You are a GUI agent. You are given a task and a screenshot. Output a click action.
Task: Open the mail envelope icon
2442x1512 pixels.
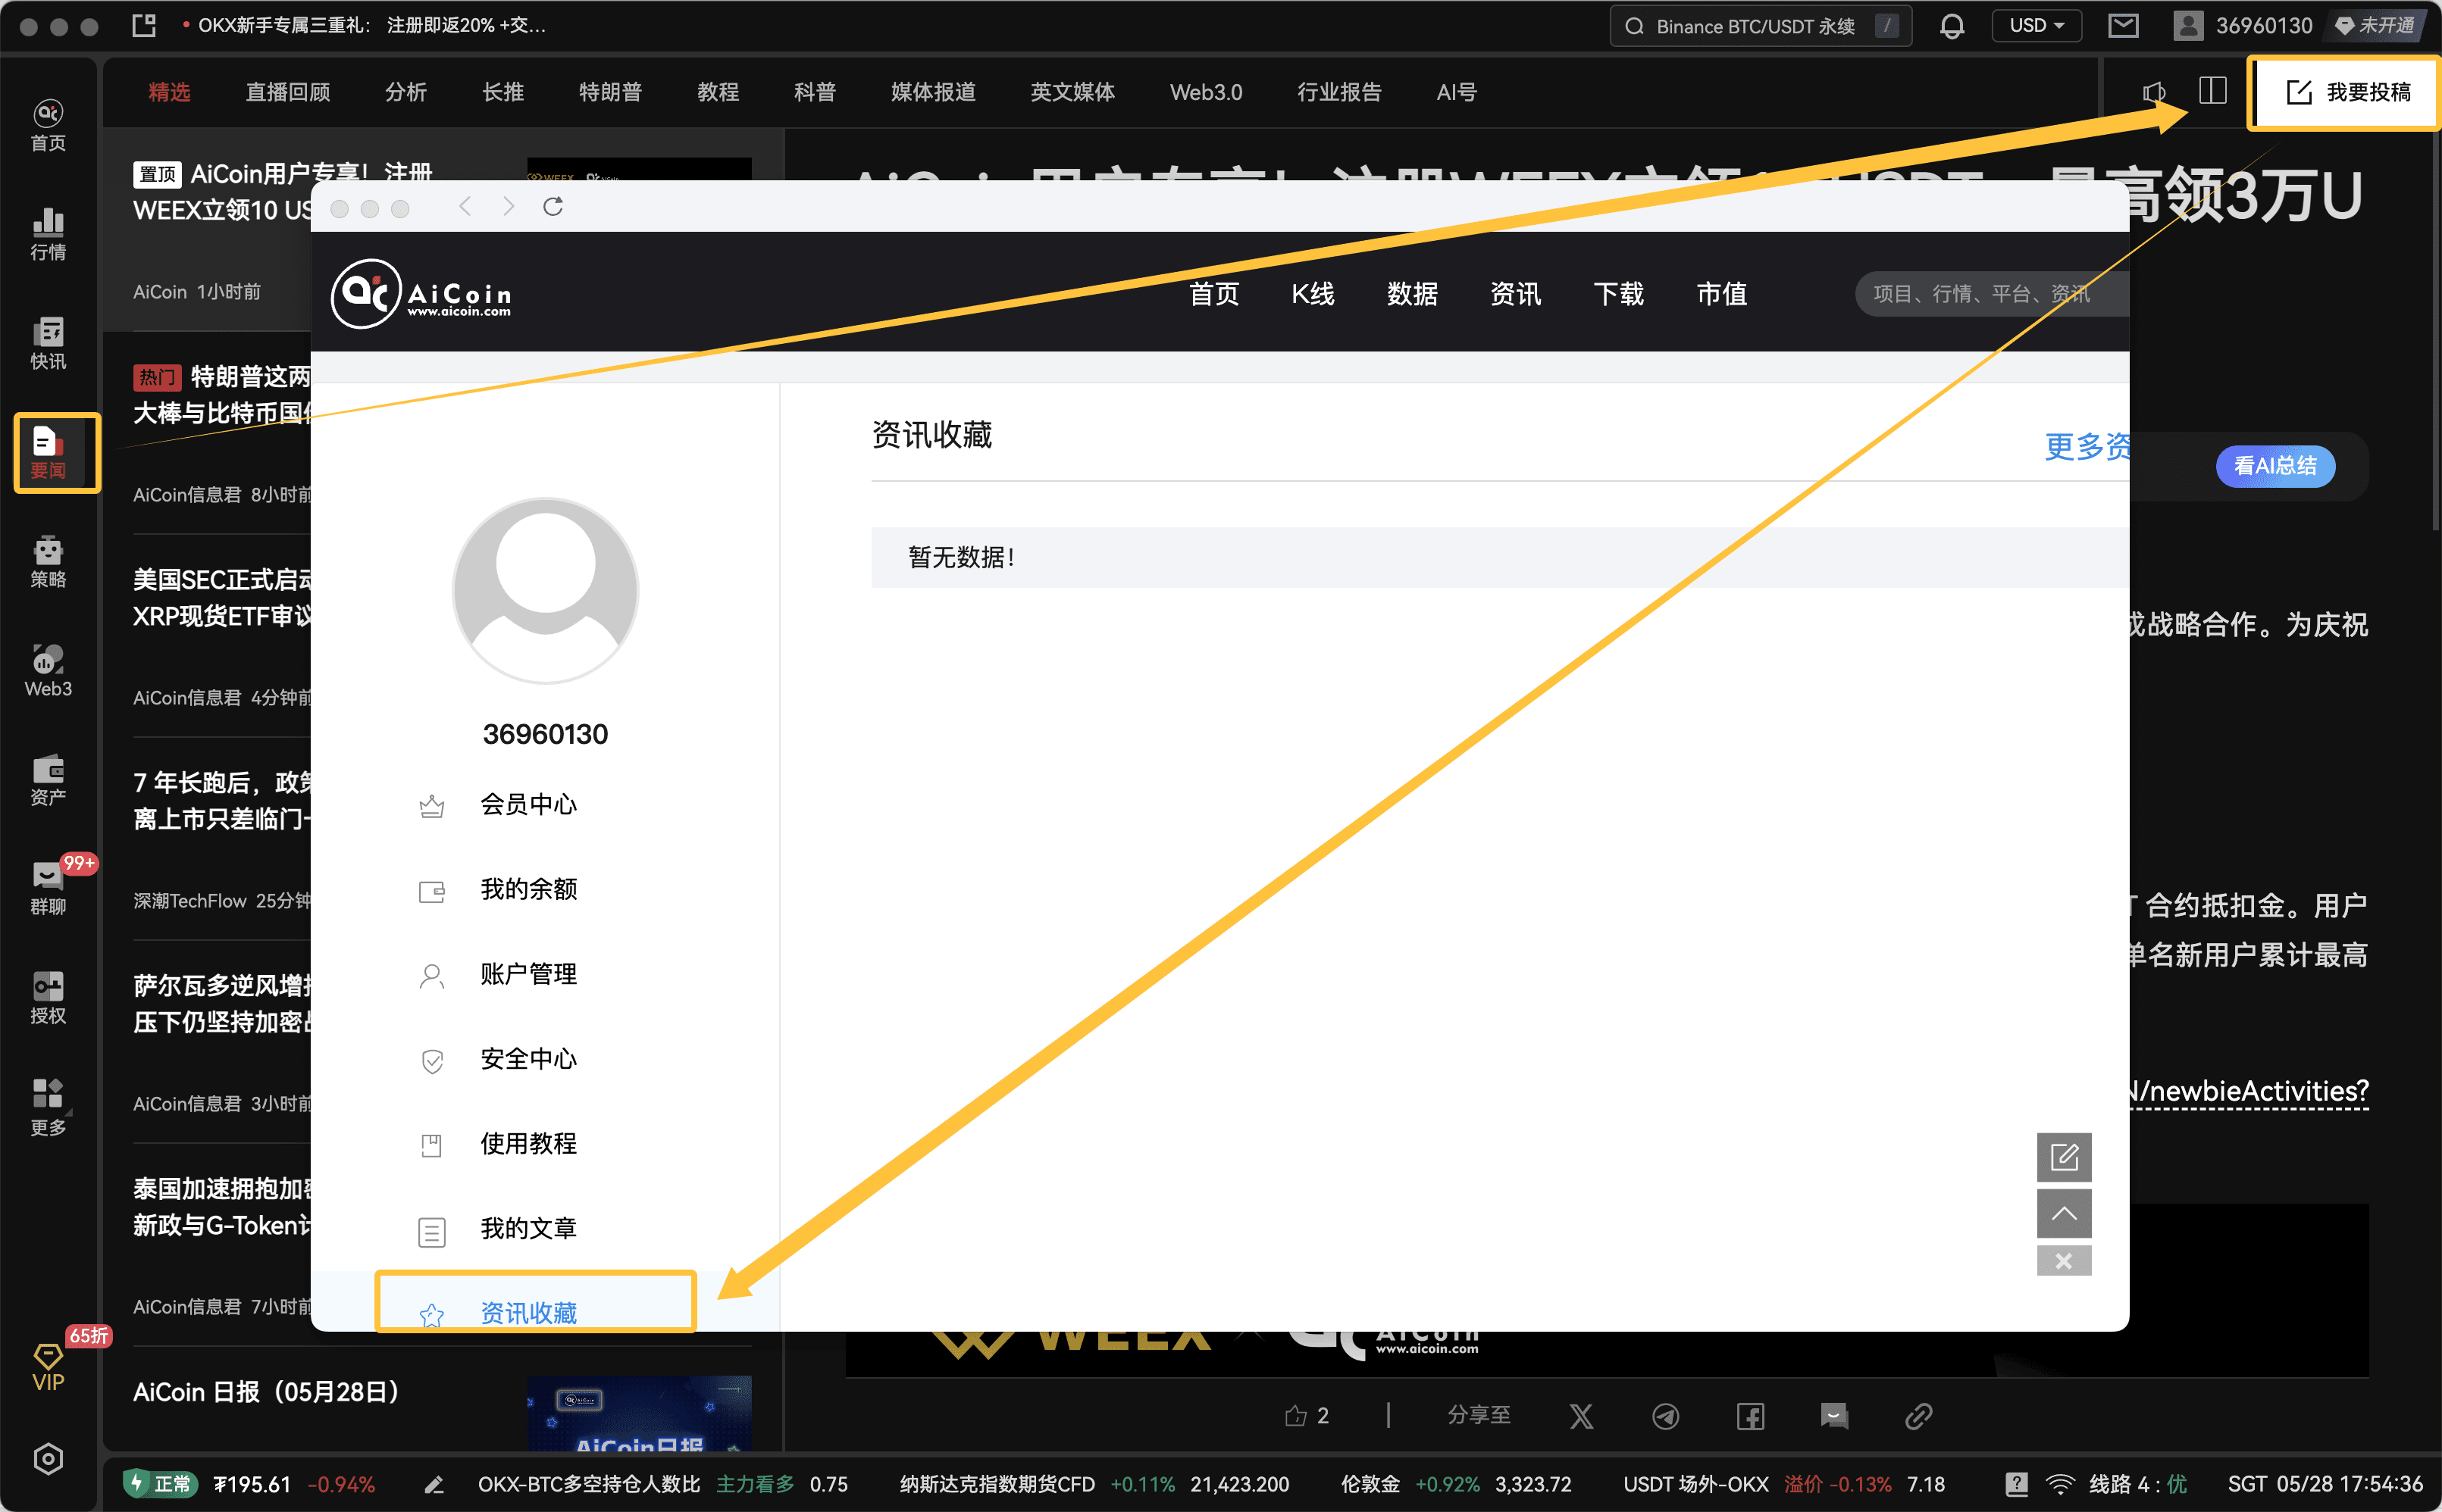[2123, 26]
